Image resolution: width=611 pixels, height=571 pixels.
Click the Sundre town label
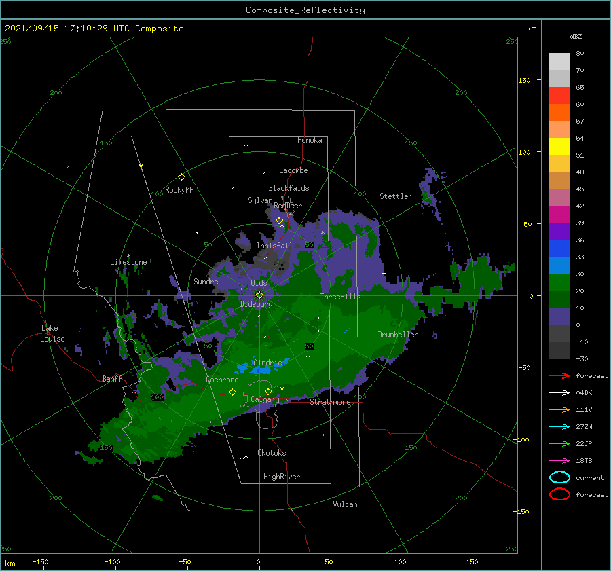click(x=206, y=281)
